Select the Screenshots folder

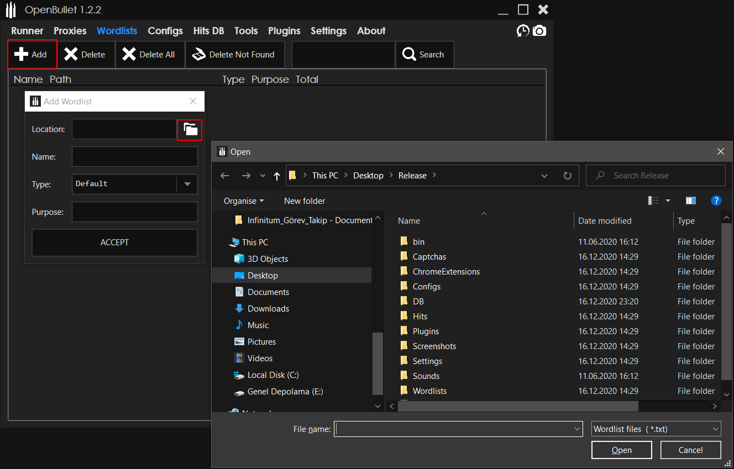(434, 346)
